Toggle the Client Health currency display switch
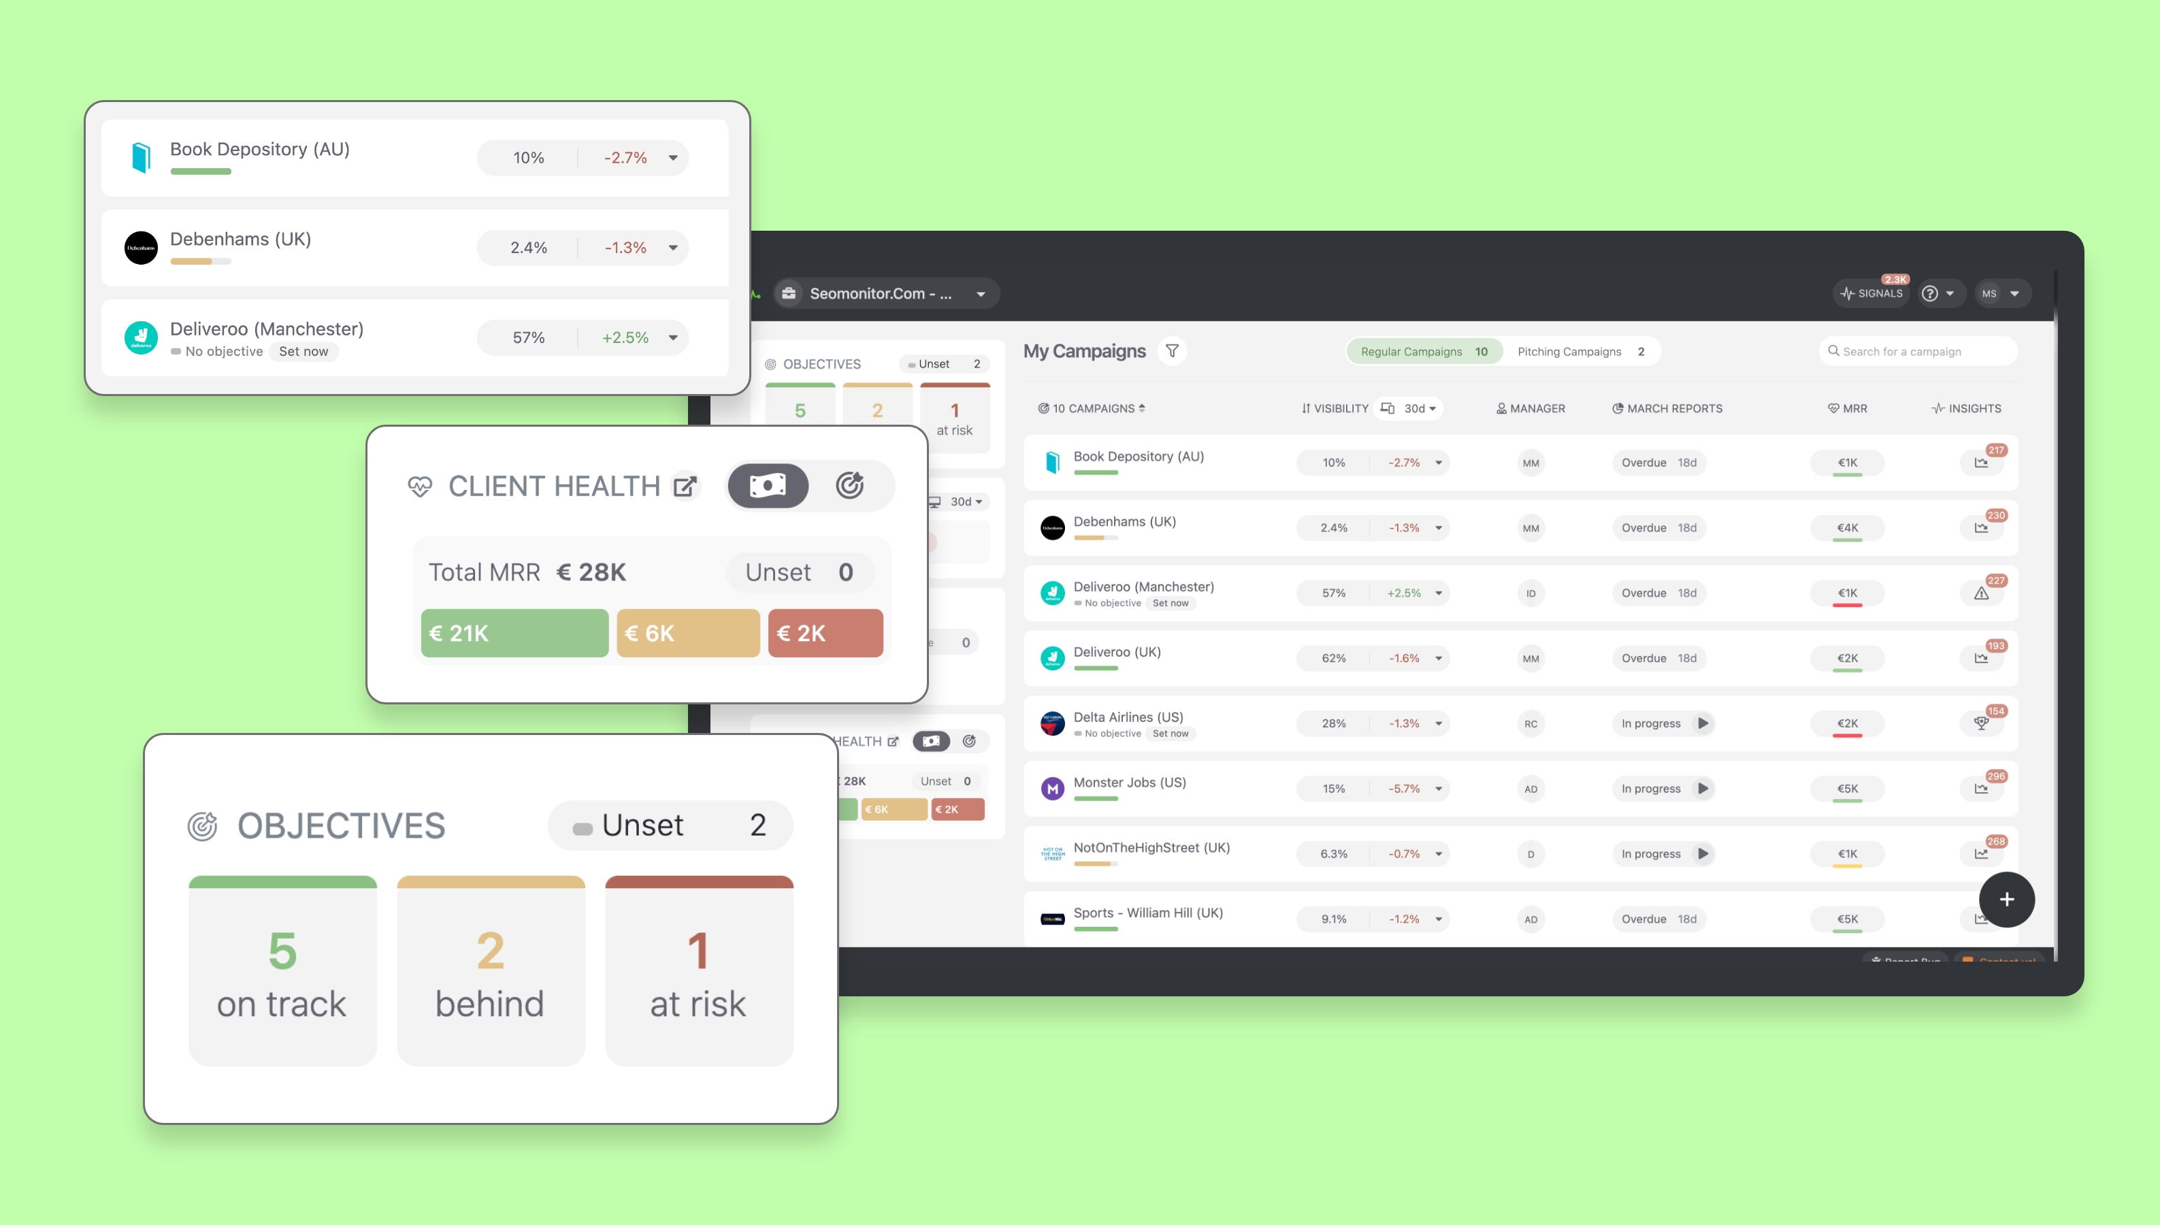 (770, 485)
